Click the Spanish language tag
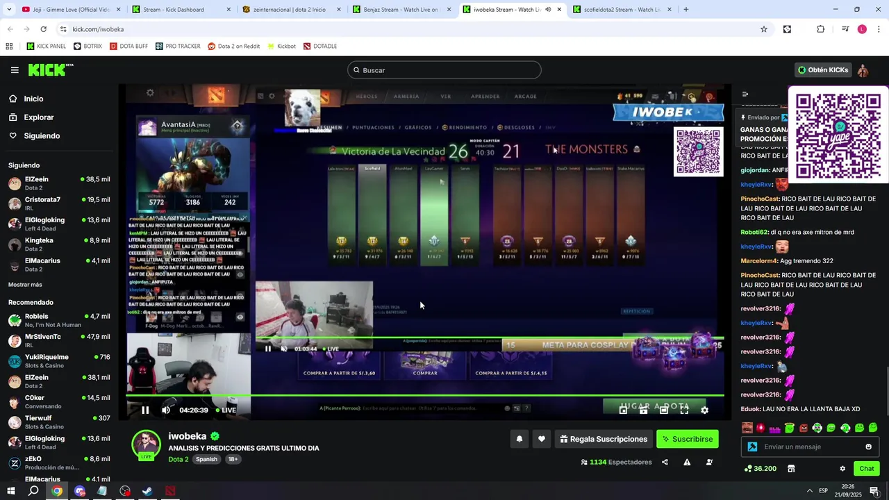The image size is (889, 500). 206,459
